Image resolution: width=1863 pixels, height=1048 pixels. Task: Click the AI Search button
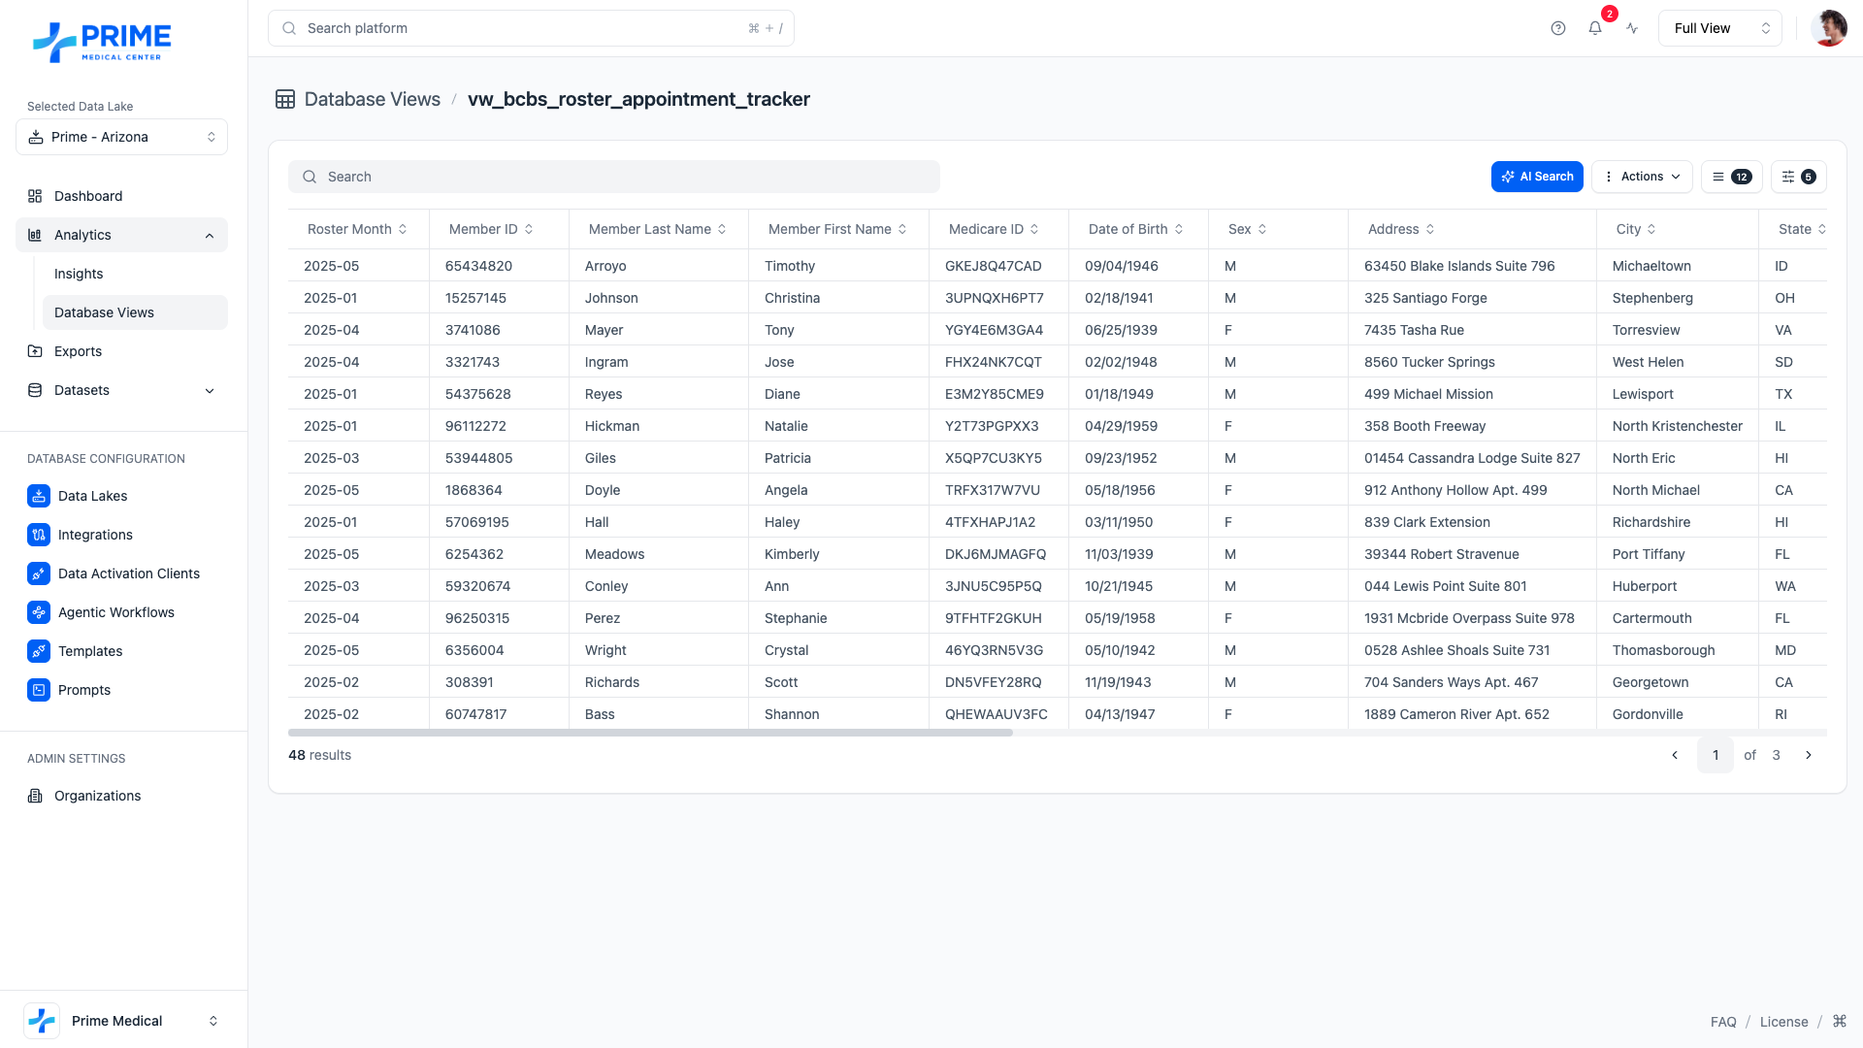pos(1537,177)
